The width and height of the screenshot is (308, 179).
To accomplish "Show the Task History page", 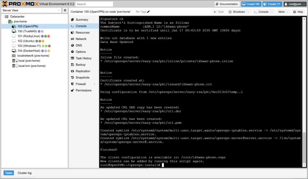I will point(83,58).
